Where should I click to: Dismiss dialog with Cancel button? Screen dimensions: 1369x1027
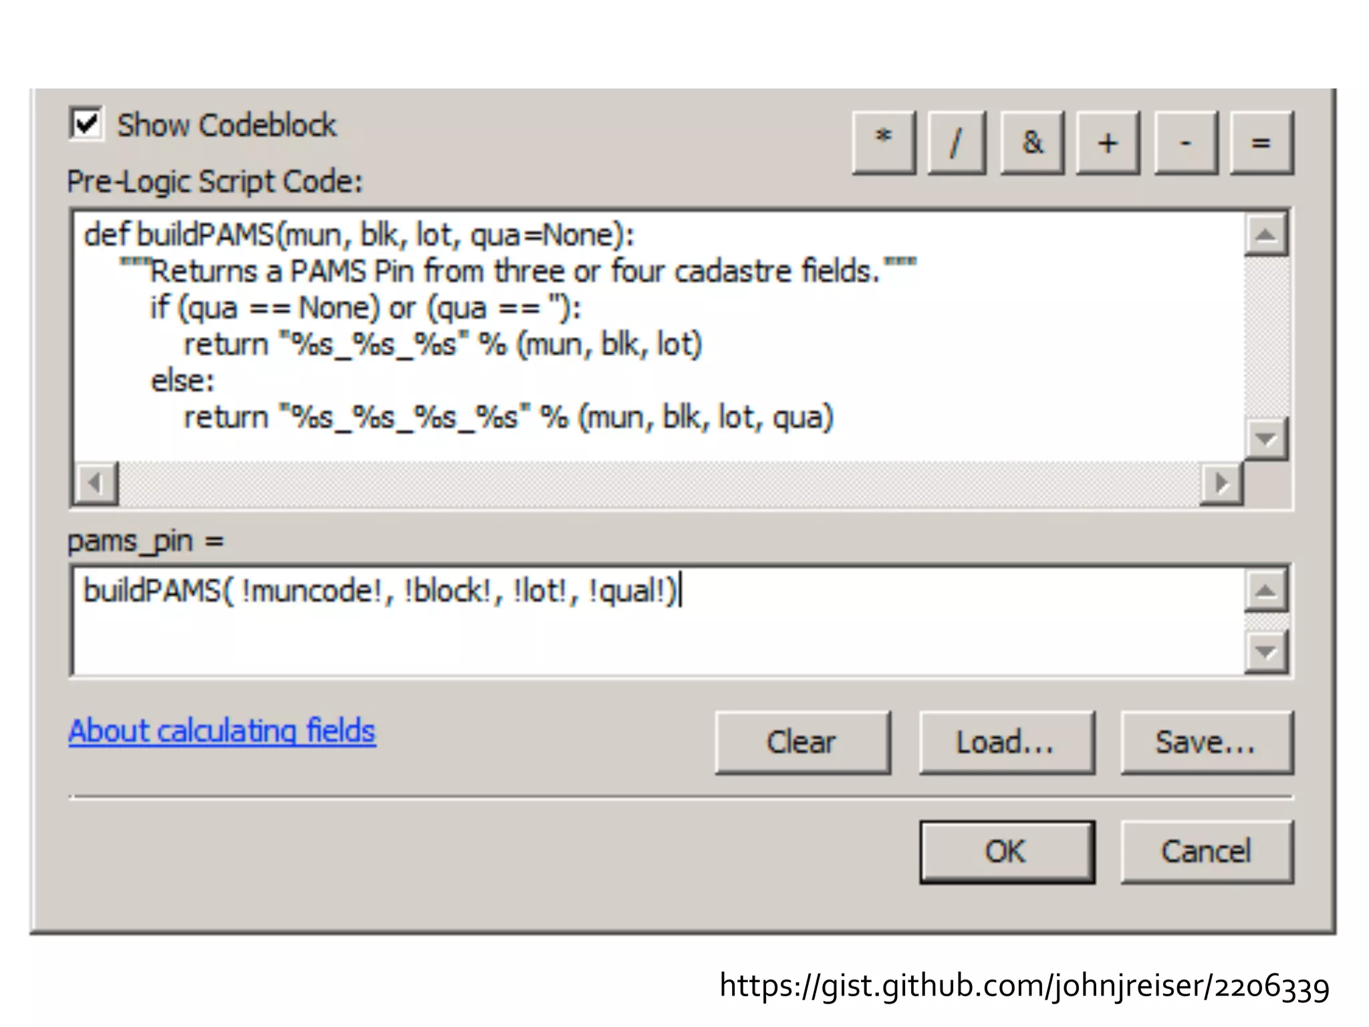click(1207, 852)
